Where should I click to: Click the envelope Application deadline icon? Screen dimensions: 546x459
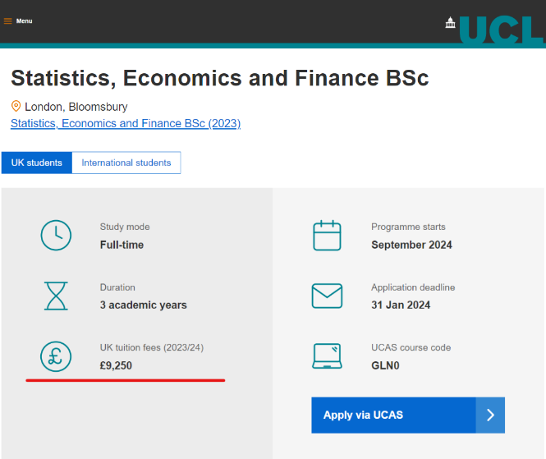[x=327, y=296]
